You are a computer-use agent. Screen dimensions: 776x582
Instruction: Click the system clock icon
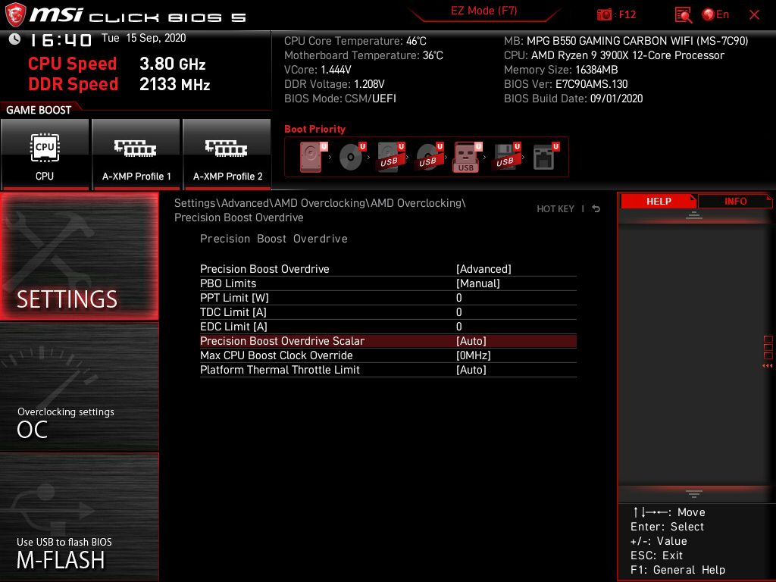point(14,39)
